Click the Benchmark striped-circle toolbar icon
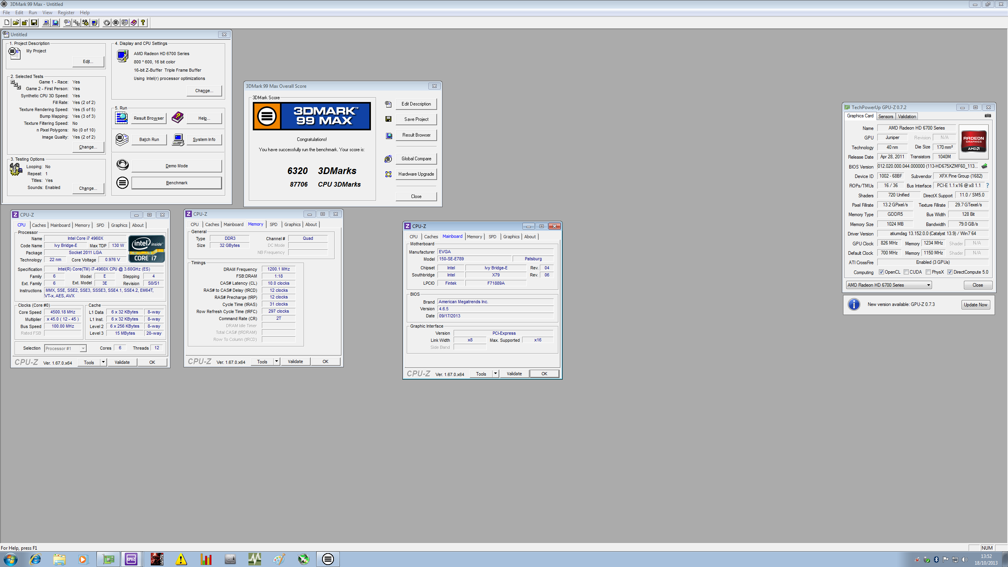 pyautogui.click(x=116, y=22)
